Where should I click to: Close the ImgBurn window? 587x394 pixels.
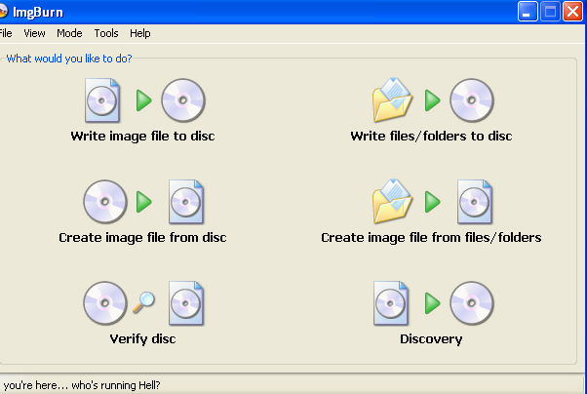[572, 12]
